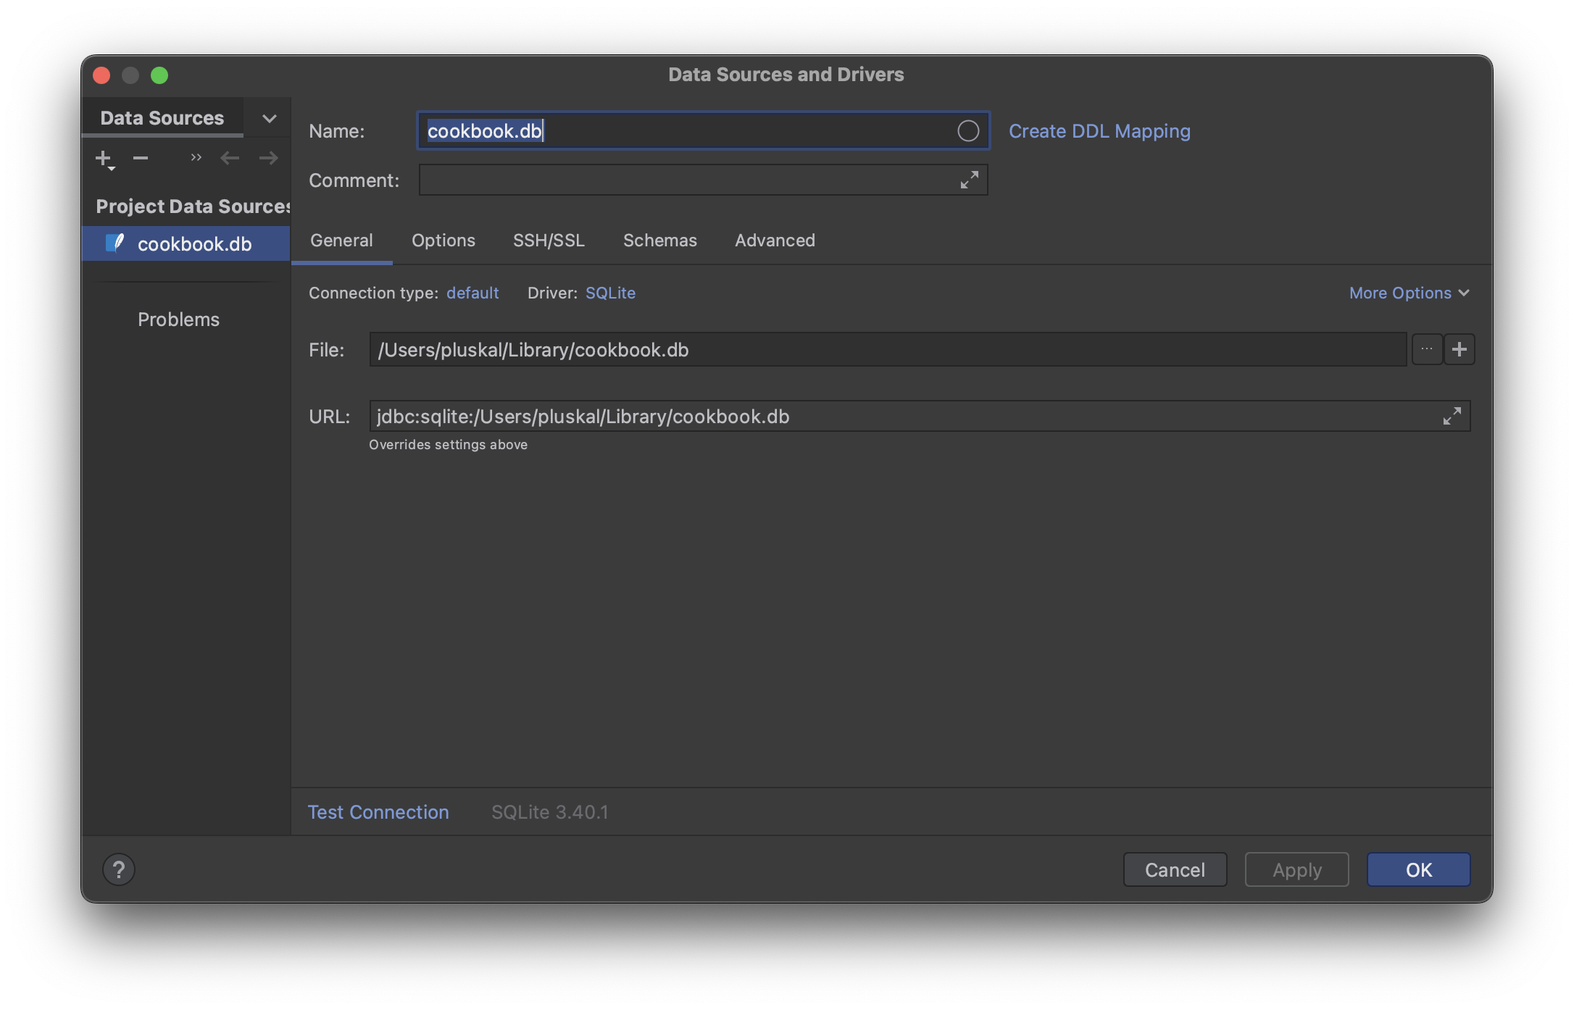Select the Data Sources sidebar tab

(162, 118)
